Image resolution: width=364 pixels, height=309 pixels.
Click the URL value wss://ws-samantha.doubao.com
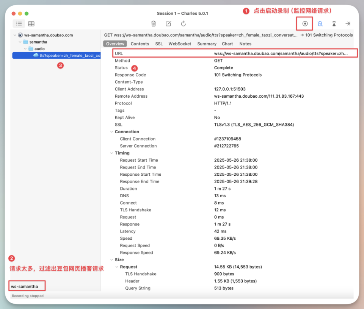281,53
